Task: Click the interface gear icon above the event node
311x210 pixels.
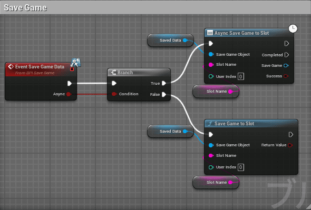Action: (75, 62)
